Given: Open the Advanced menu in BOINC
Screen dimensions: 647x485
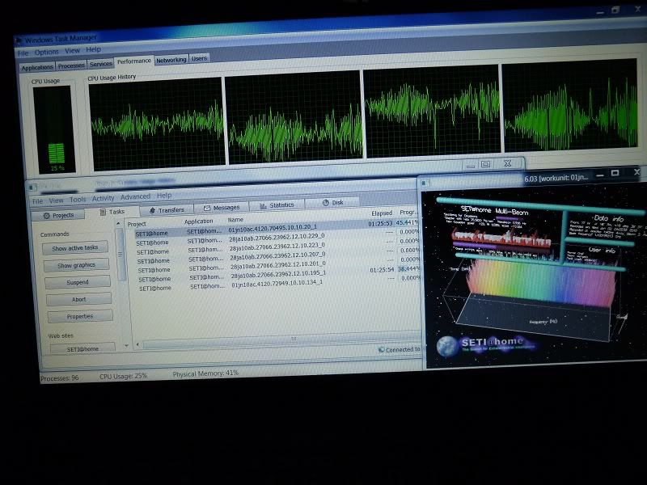Looking at the screenshot, I should [135, 196].
